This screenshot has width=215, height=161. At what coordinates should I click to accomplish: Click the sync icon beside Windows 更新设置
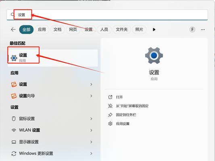pyautogui.click(x=14, y=153)
